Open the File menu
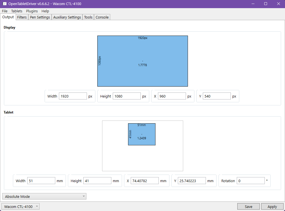The image size is (285, 211). 5,11
